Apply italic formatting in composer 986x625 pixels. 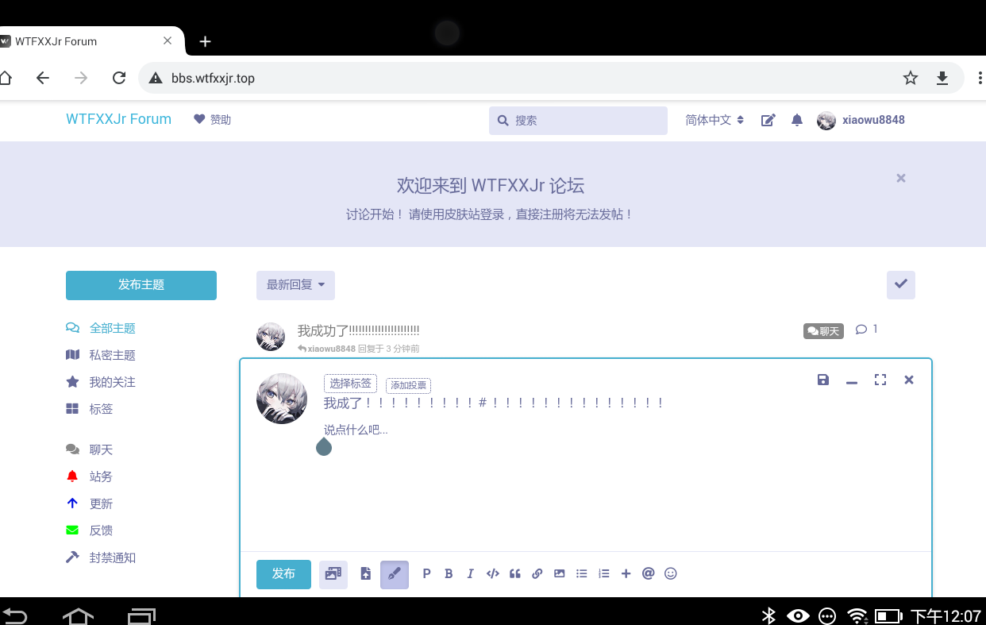pos(470,573)
